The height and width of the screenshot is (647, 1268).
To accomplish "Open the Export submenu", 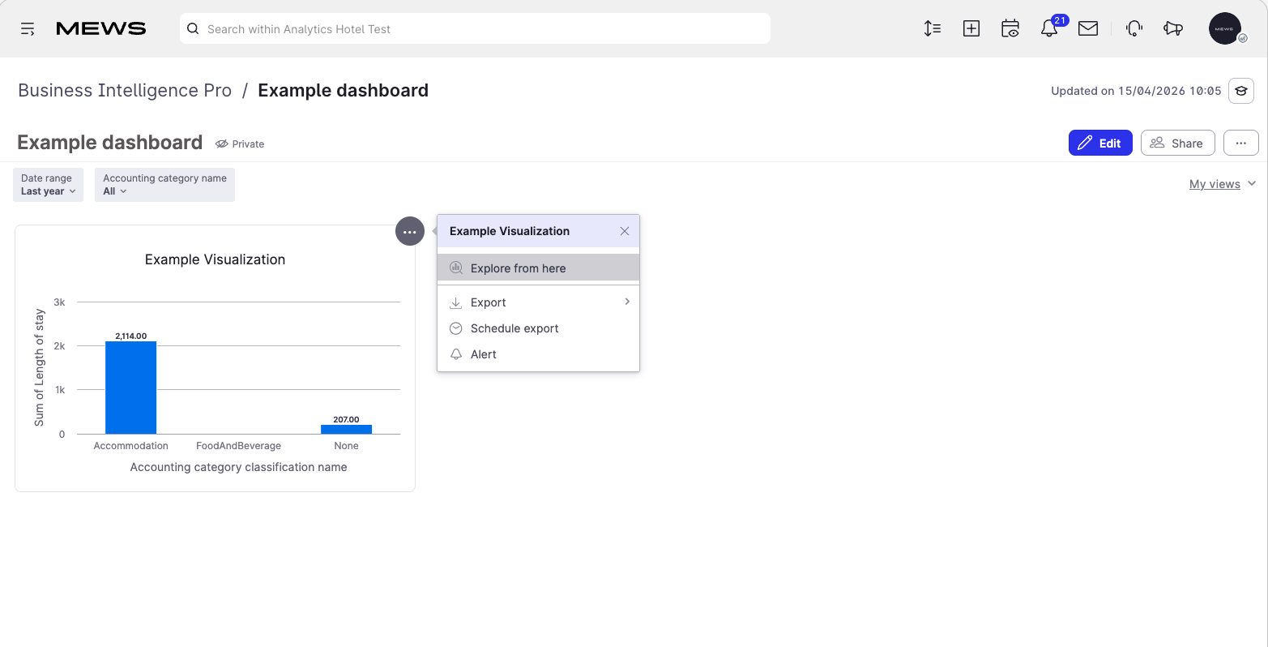I will coord(539,302).
